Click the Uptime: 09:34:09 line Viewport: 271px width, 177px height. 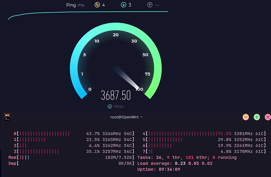(x=159, y=170)
